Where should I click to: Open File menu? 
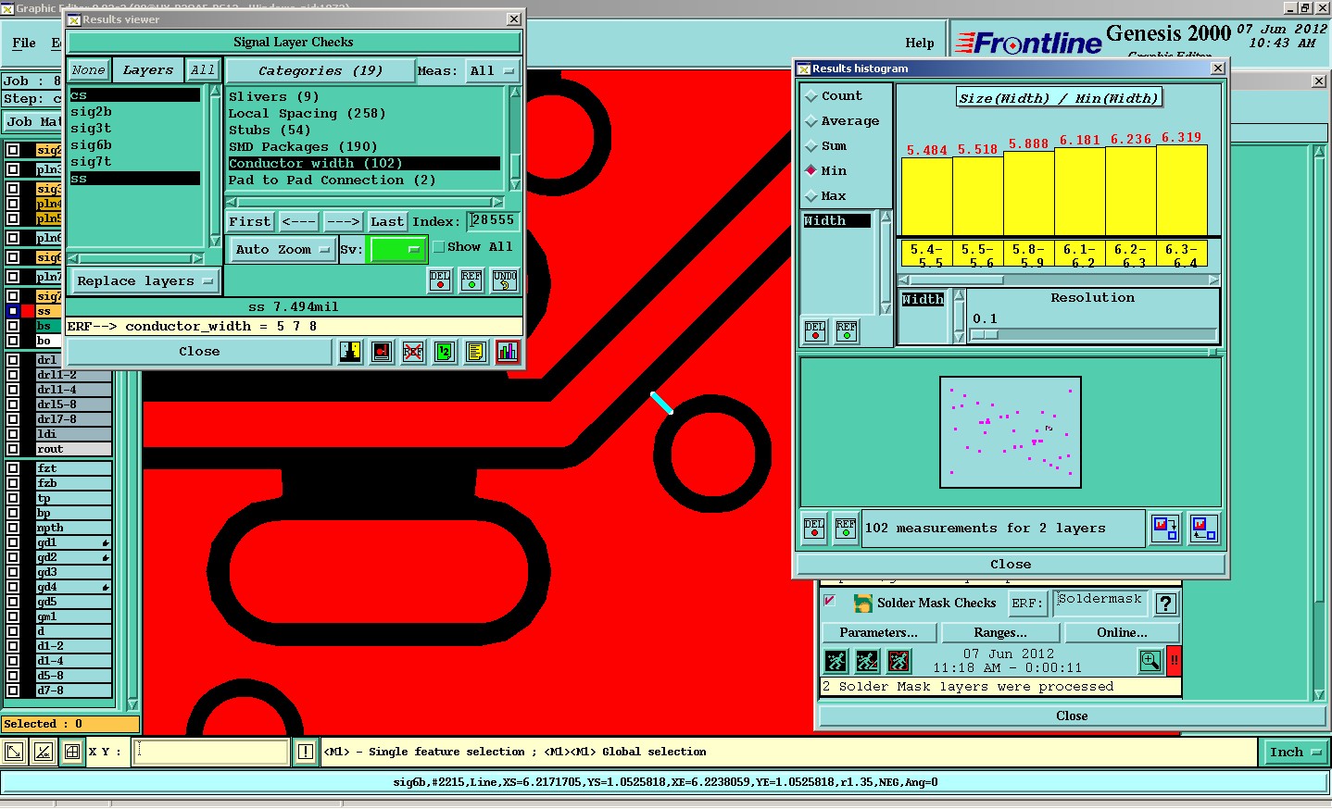coord(24,44)
